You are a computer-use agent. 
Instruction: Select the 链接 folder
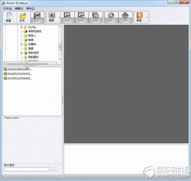[x=31, y=40]
